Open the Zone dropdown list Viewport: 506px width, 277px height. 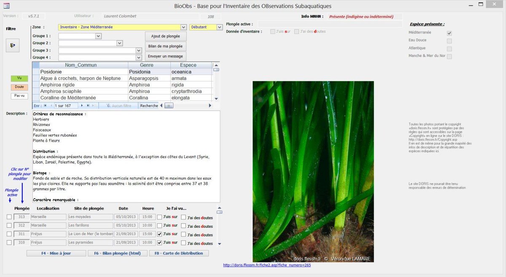point(183,27)
